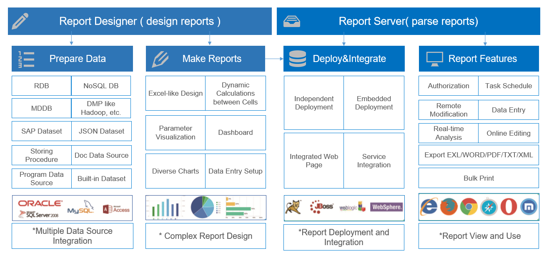Image resolution: width=549 pixels, height=253 pixels.
Task: Click the monitor icon in Report Features
Action: coord(435,59)
